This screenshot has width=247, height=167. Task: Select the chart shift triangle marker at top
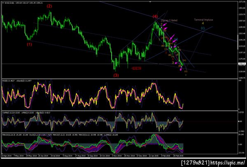(x=150, y=2)
